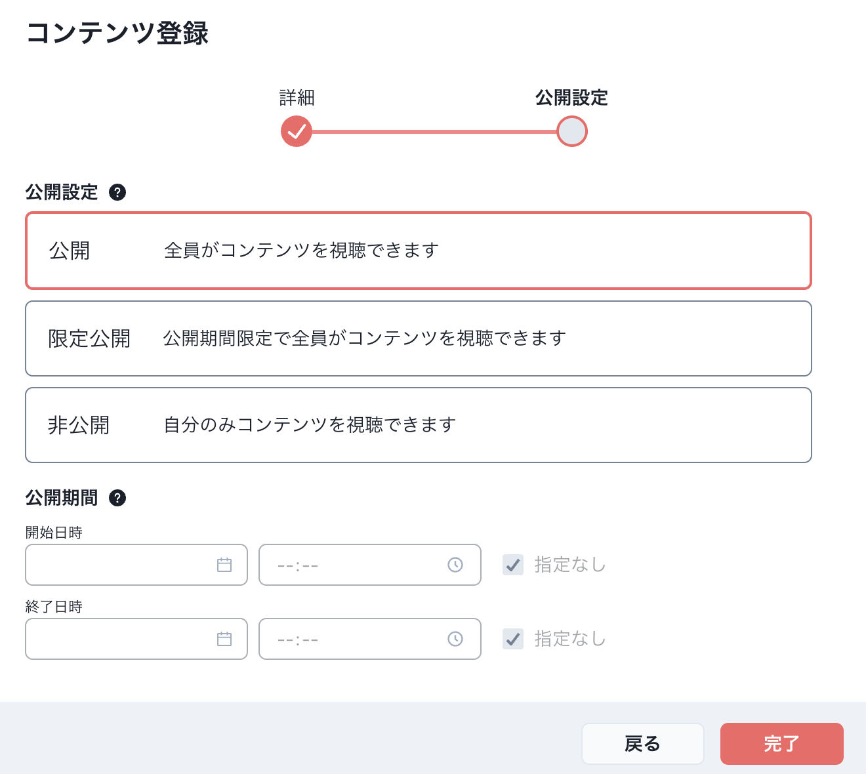Screen dimensions: 866x774
Task: Select the 限定公開 visibility option
Action: 419,338
